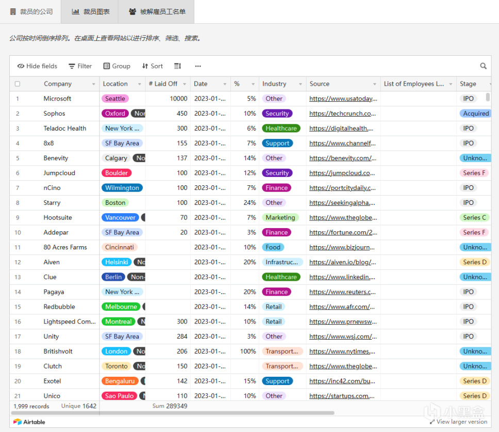Open the 被解雇员工名单 tab
The width and height of the screenshot is (499, 432).
[x=157, y=12]
